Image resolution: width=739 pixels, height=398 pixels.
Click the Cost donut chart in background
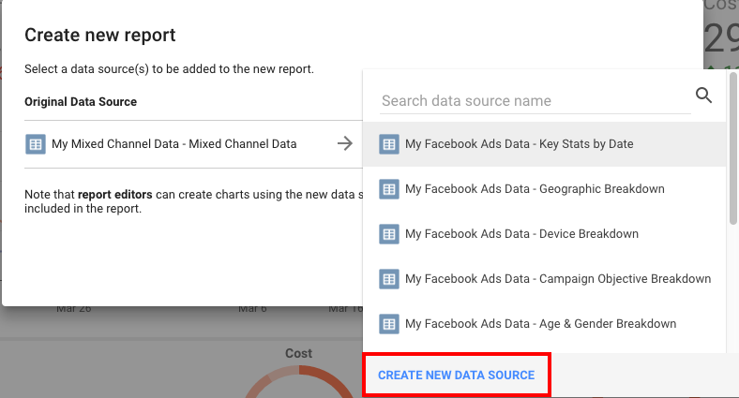299,381
